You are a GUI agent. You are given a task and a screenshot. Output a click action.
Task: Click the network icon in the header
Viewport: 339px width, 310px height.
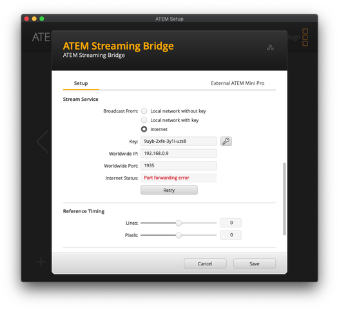click(x=270, y=47)
